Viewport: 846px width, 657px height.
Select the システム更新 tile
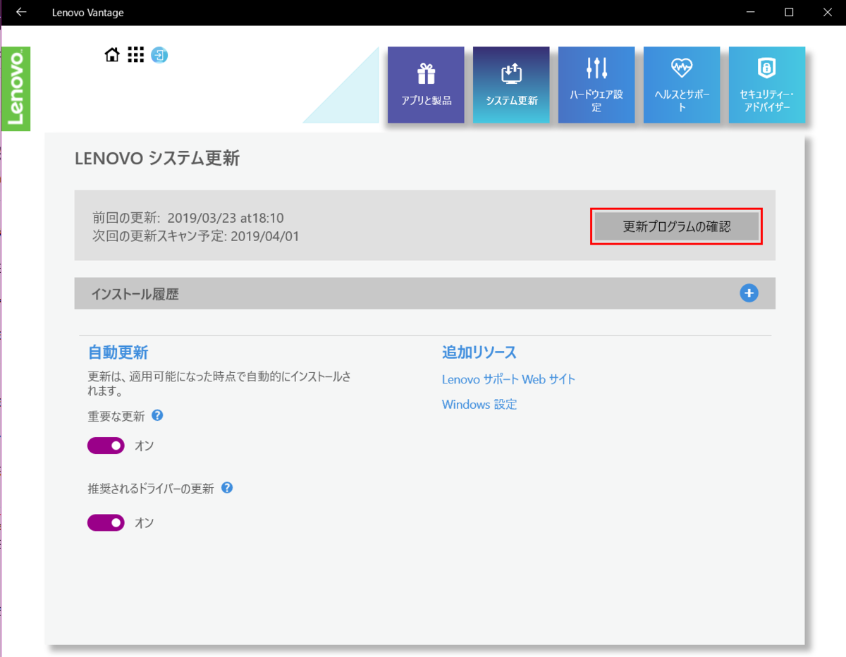(x=511, y=85)
